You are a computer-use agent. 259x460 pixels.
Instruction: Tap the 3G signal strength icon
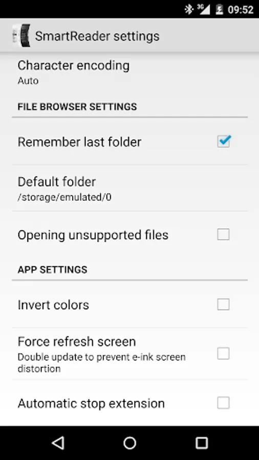click(x=204, y=9)
